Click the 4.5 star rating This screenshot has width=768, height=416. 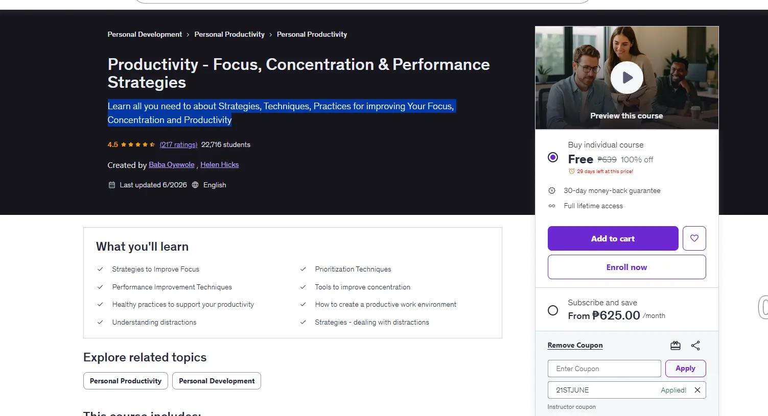tap(131, 145)
